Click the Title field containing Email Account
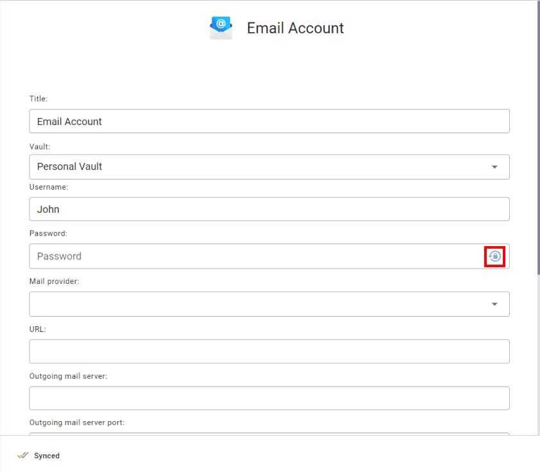Screen dimensions: 540x473 (269, 120)
